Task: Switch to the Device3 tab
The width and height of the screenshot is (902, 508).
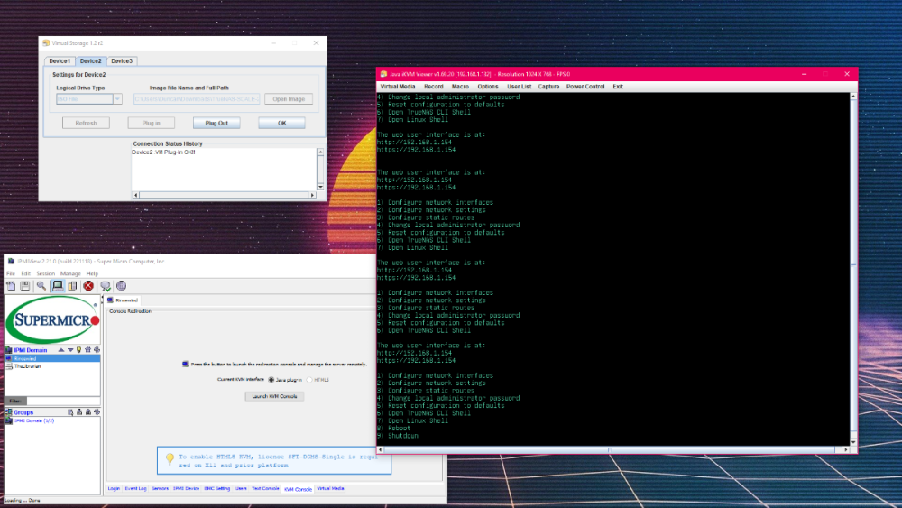Action: pyautogui.click(x=122, y=60)
